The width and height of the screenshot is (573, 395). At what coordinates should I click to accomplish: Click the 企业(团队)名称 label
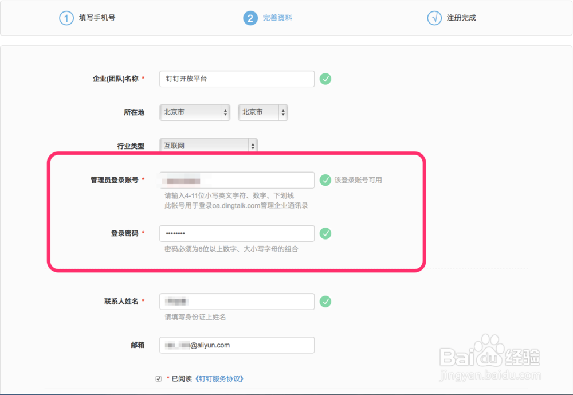tap(116, 79)
